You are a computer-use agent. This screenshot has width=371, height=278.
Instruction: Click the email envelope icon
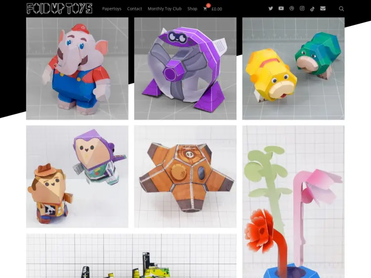point(323,8)
